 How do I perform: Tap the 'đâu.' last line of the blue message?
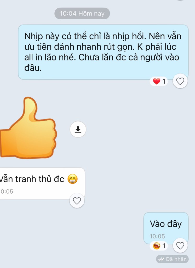(33, 68)
